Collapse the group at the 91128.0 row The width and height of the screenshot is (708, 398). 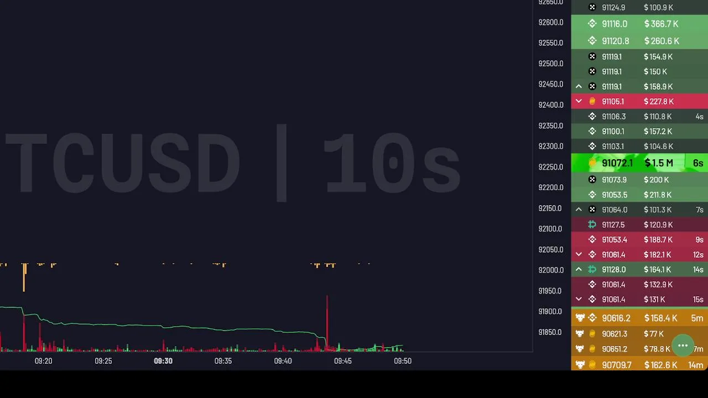[x=579, y=270]
